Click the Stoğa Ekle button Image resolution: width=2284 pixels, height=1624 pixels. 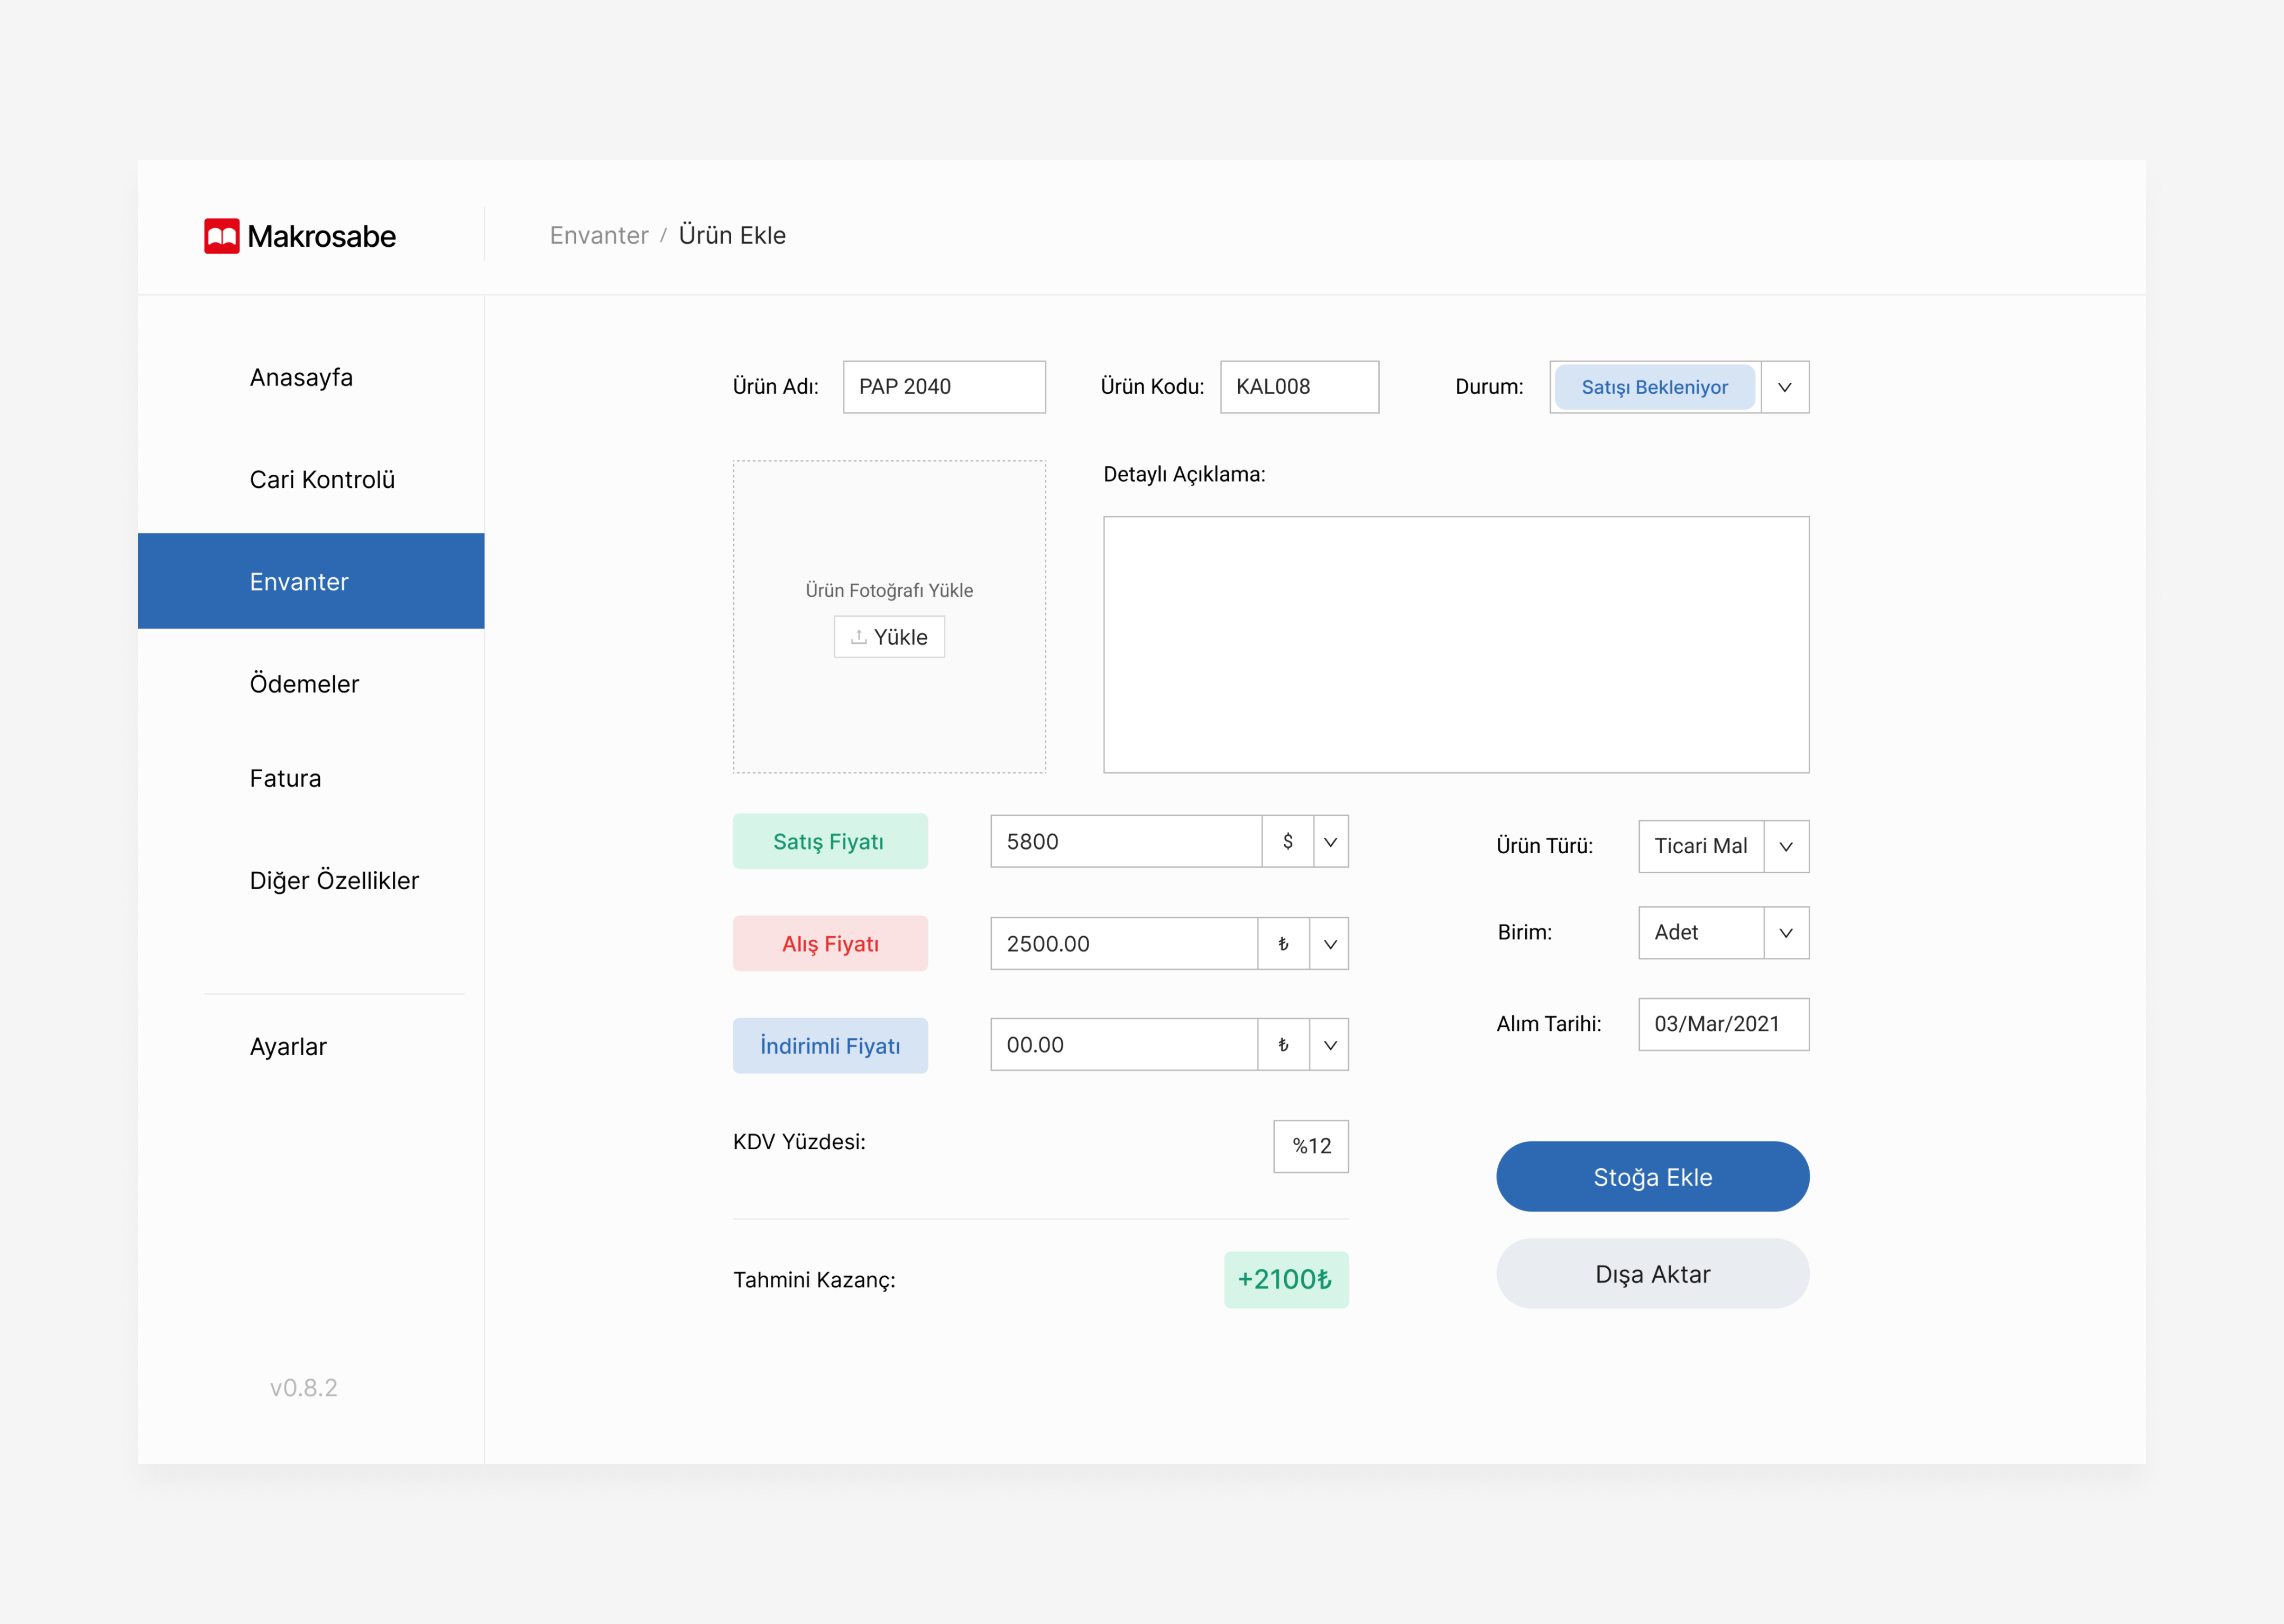tap(1653, 1177)
